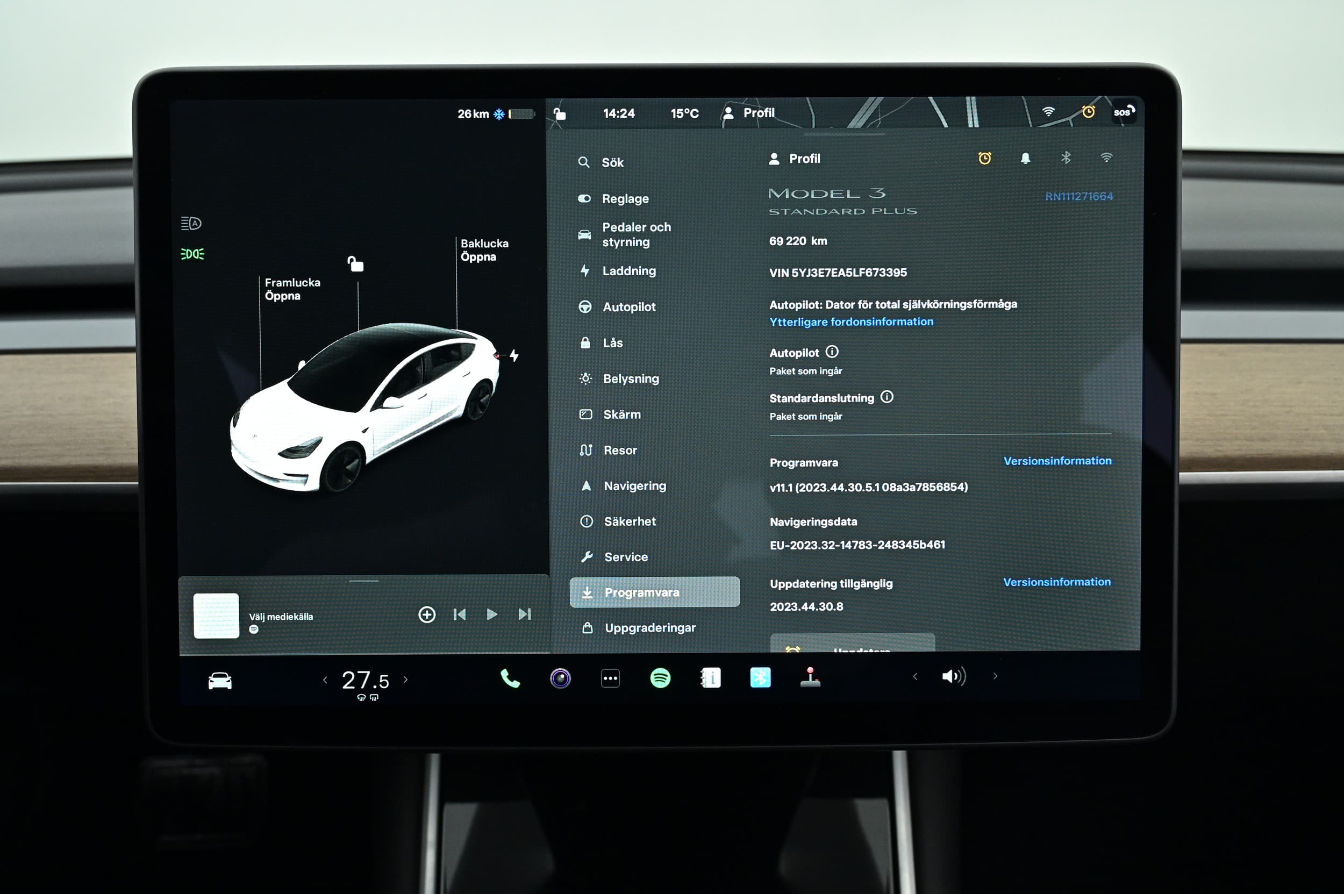Open the dashcam camera app
The height and width of the screenshot is (894, 1344).
(x=561, y=678)
